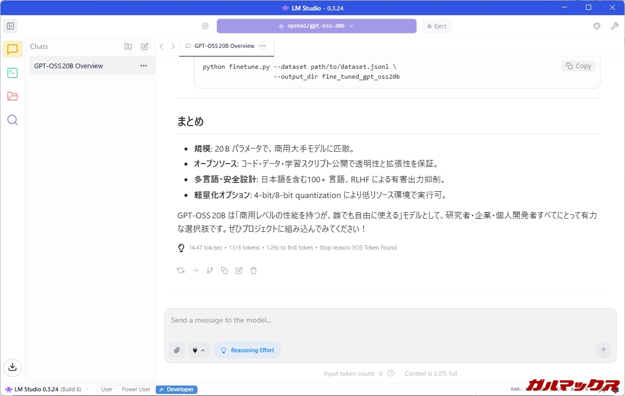Regenerate the assistant response
625x396 pixels.
click(181, 270)
